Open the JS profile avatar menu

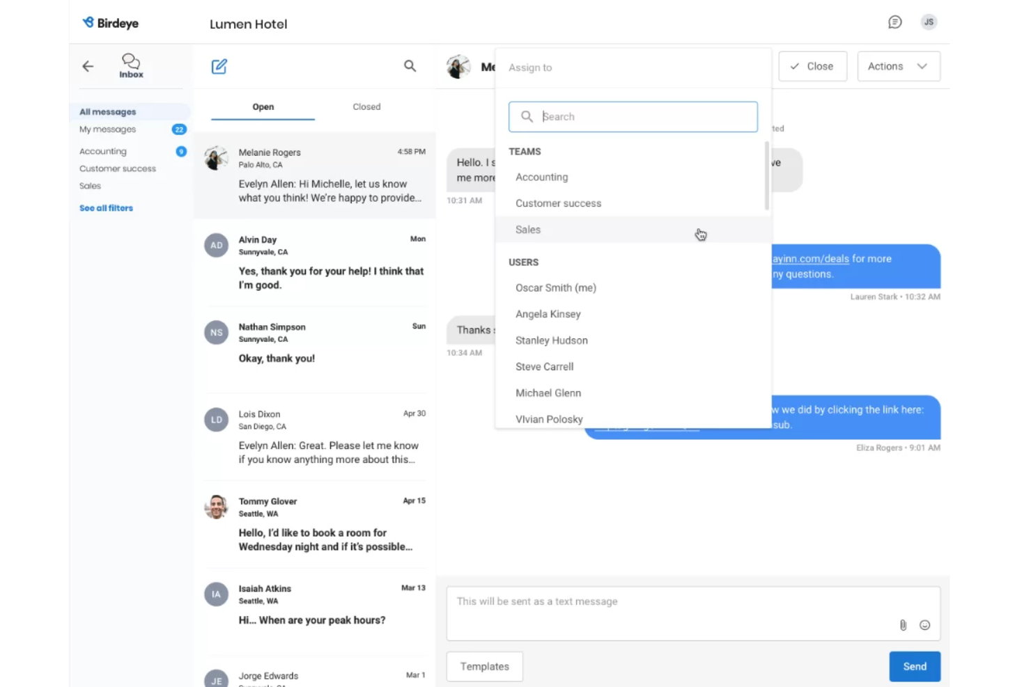pos(929,22)
